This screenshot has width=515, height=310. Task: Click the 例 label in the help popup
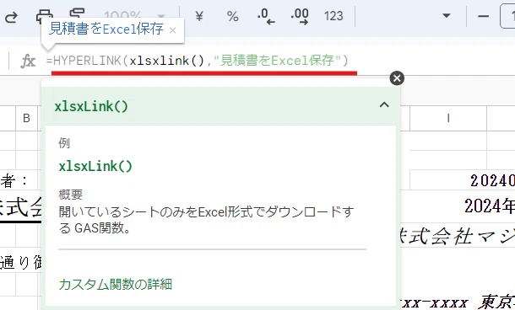pos(64,143)
